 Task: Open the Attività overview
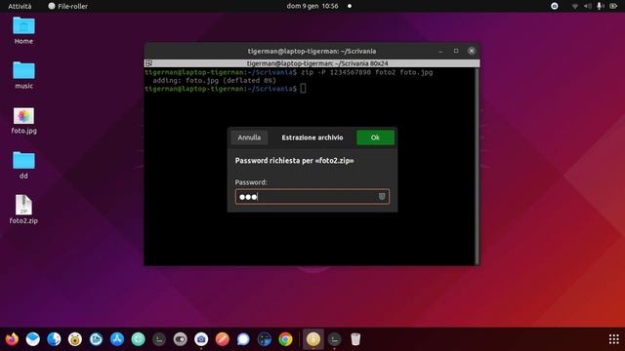coord(20,6)
